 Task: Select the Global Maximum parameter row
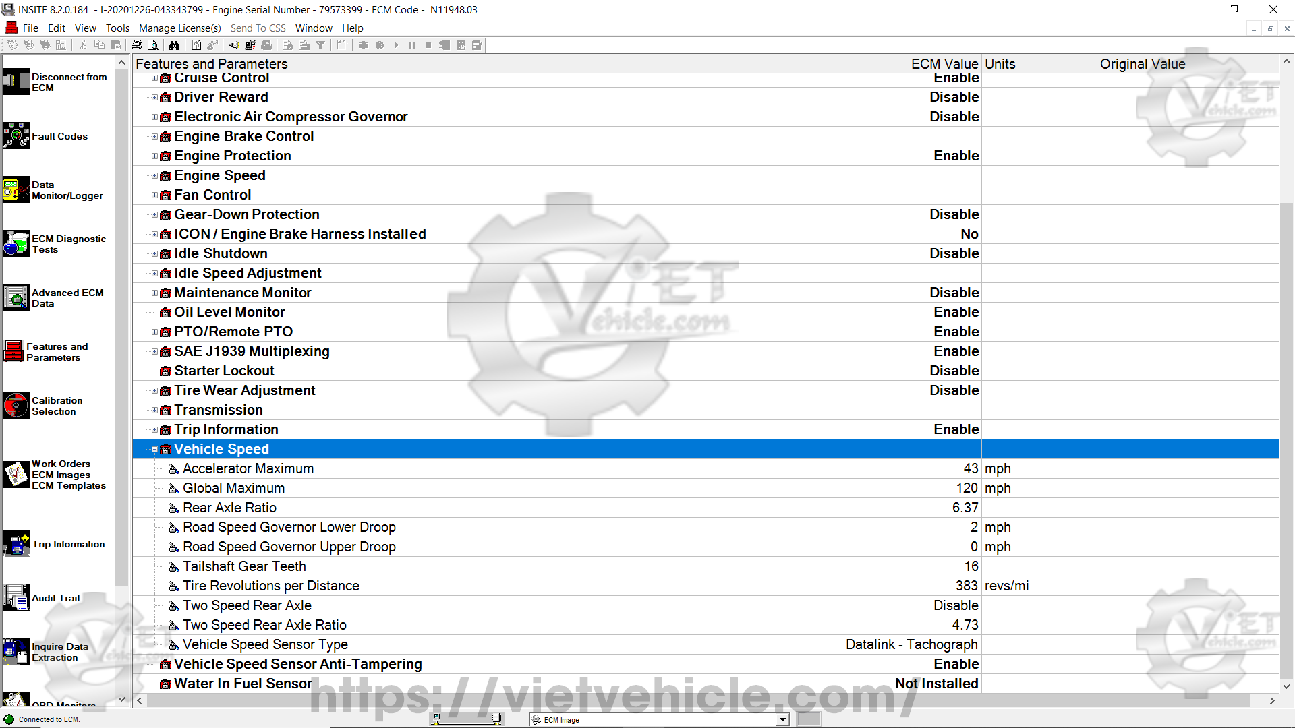pos(234,488)
